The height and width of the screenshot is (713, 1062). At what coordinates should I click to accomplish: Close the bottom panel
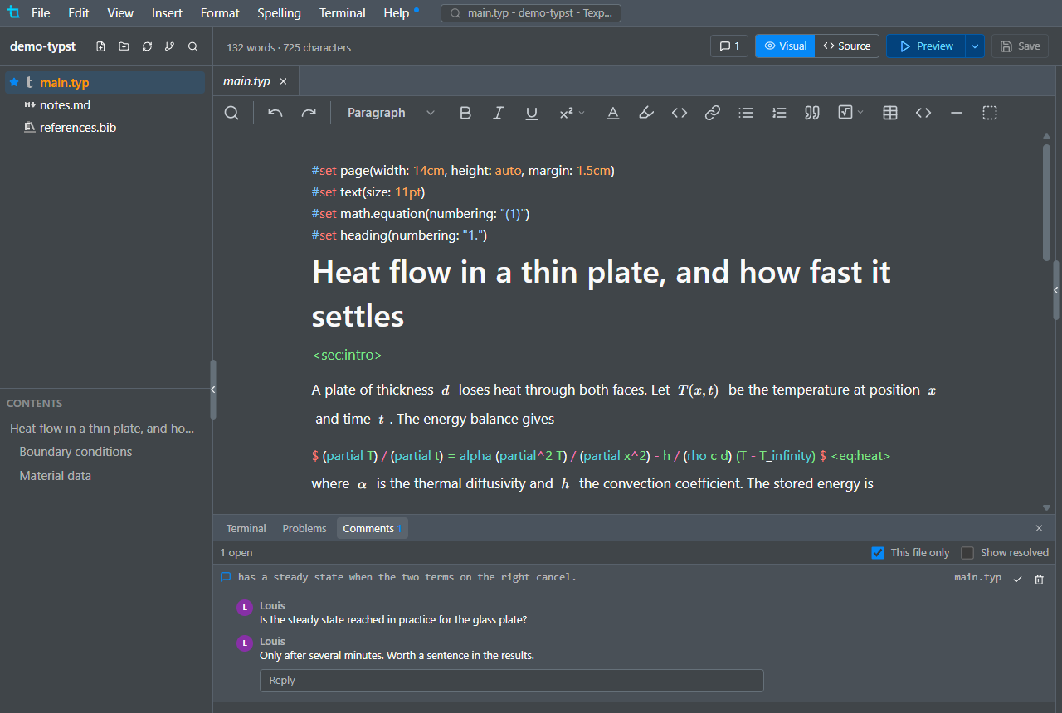(1039, 528)
